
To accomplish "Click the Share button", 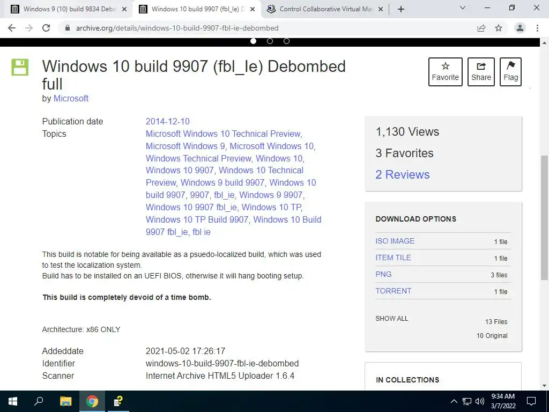I will coord(481,72).
